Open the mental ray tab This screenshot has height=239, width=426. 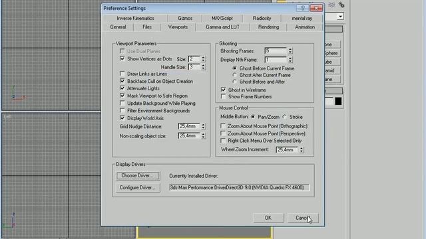click(x=302, y=18)
